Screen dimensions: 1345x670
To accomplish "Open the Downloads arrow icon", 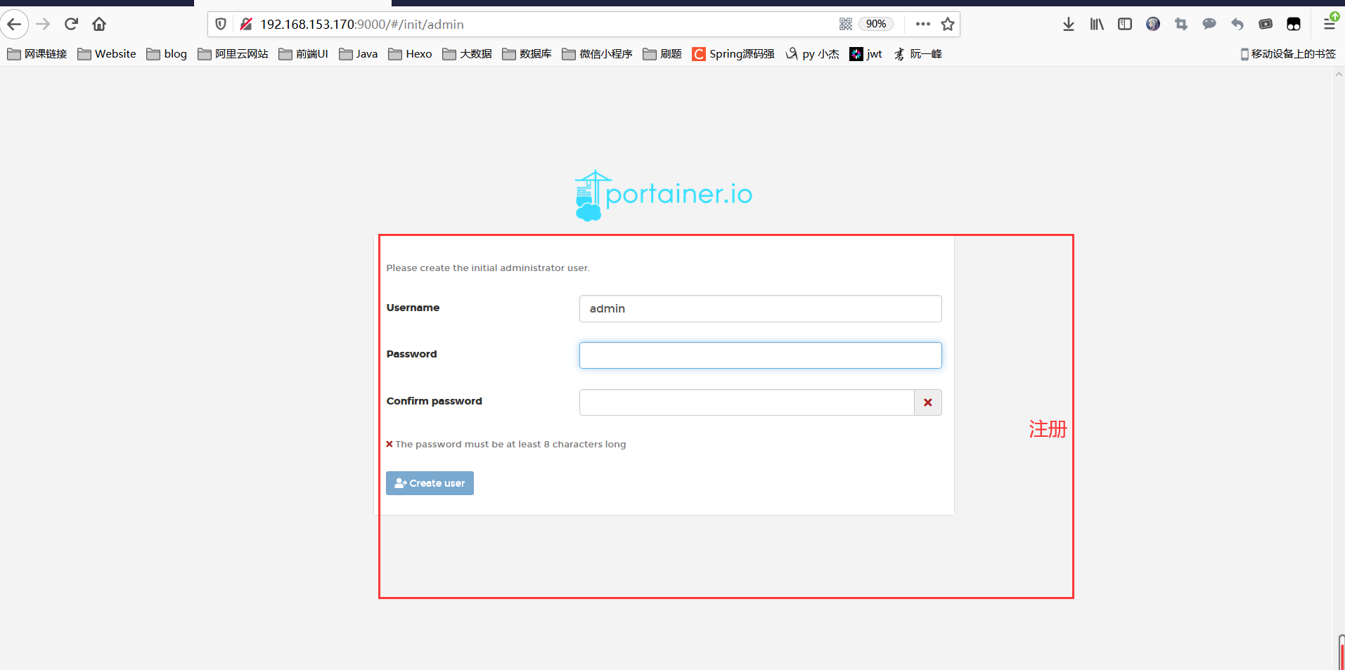I will tap(1069, 25).
